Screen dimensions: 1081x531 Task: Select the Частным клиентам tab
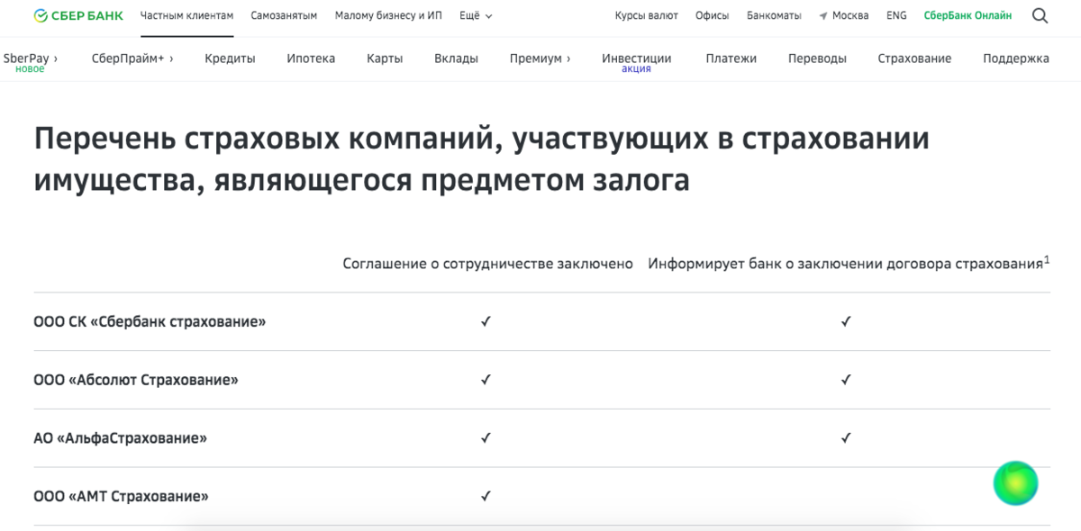186,15
